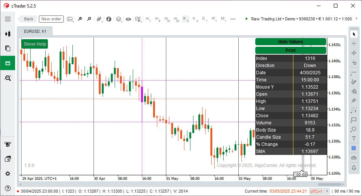This screenshot has height=196, width=362.
Task: Open the Trade section in the sidebar
Action: click(x=8, y=34)
